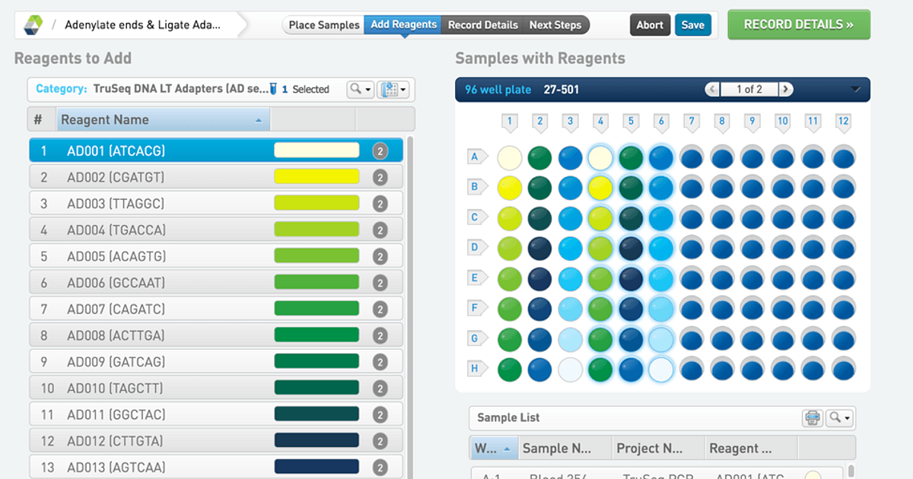
Task: Select well A4 on the plate
Action: 600,157
